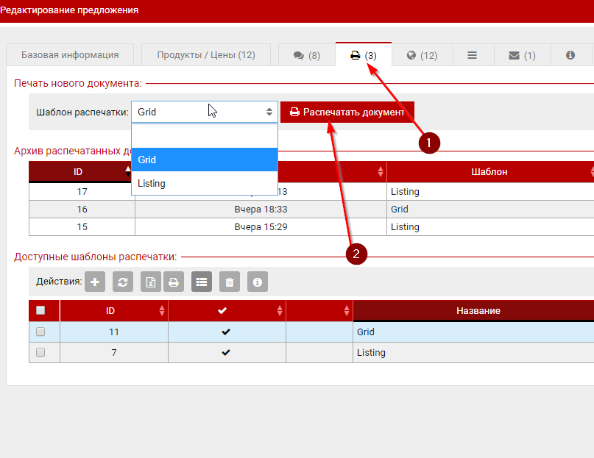Open the comments tab with count 8
This screenshot has width=594, height=458.
point(306,55)
